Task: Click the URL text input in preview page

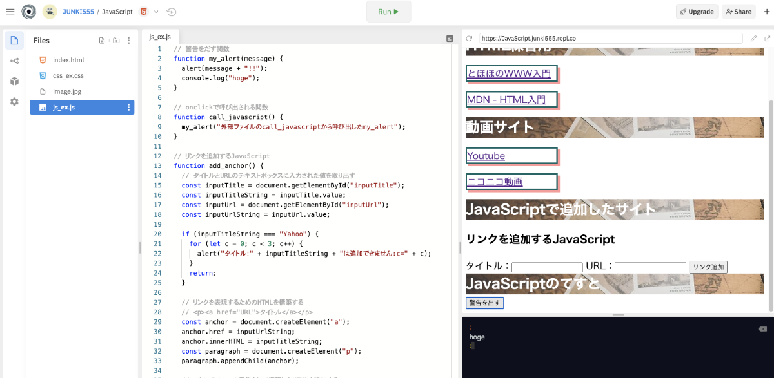Action: point(650,267)
